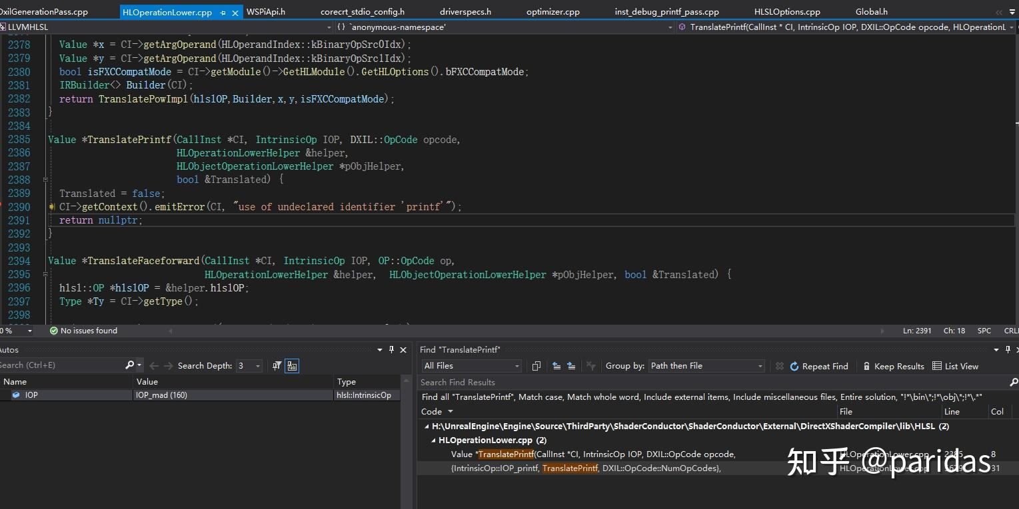Image resolution: width=1019 pixels, height=509 pixels.
Task: Click the first collapse/expand icon in Find Results
Action: pos(556,366)
